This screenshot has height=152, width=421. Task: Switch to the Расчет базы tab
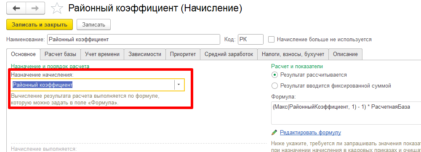click(60, 54)
